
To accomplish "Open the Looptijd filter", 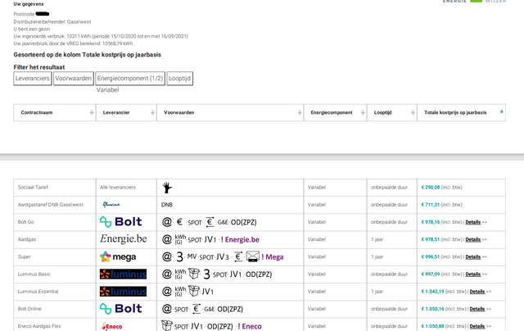I will [x=180, y=79].
